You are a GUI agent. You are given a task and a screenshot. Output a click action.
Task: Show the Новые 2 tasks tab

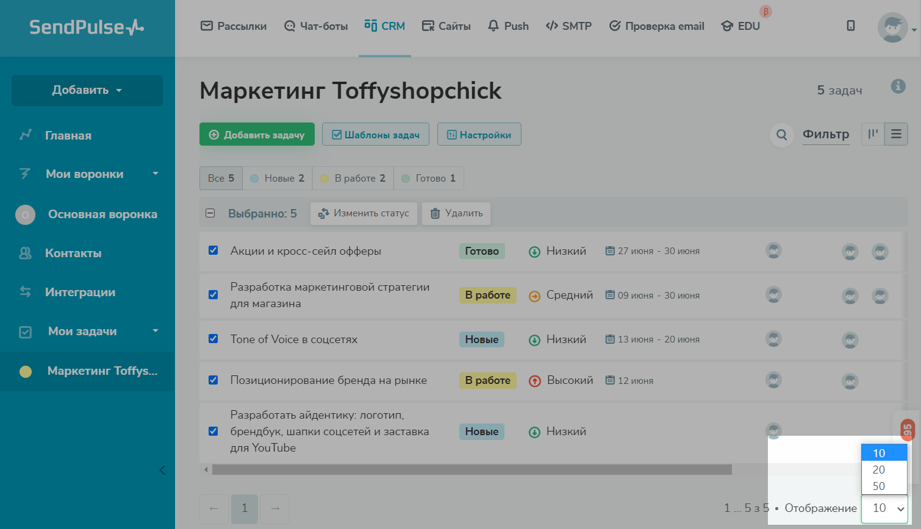pyautogui.click(x=278, y=179)
